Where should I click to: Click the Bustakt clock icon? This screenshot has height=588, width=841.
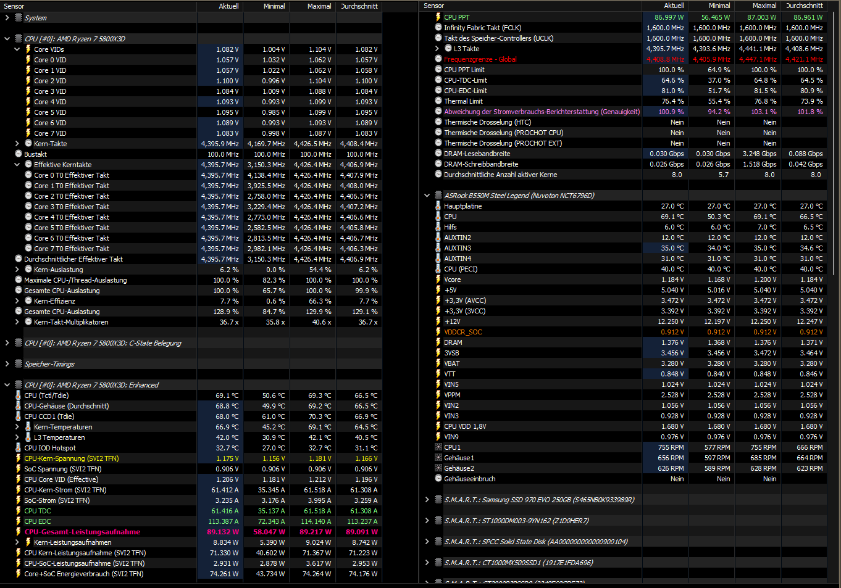19,154
